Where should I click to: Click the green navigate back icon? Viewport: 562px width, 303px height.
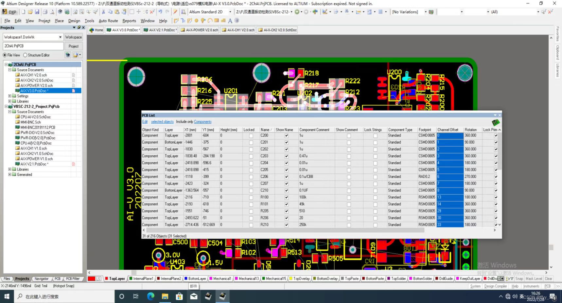pyautogui.click(x=297, y=12)
